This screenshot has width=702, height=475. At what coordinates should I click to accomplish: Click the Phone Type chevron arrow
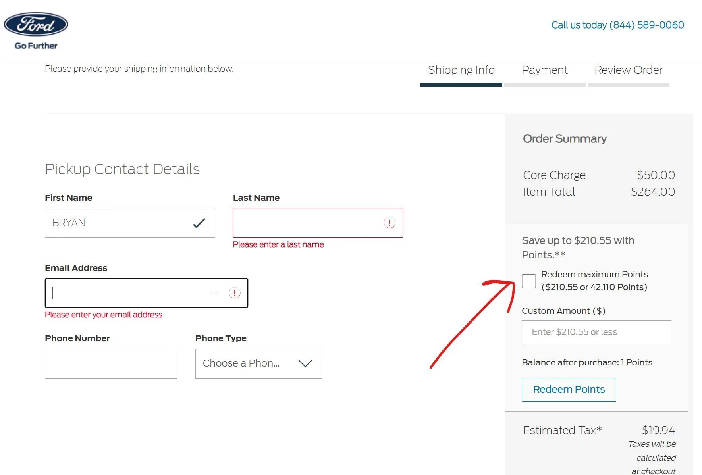[305, 363]
